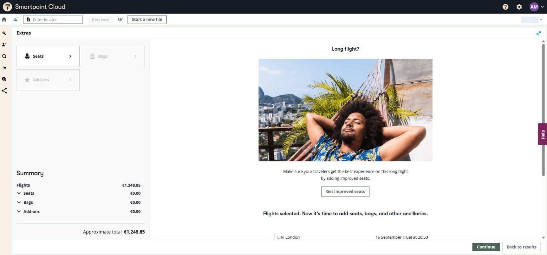Select the Add-ons label on the Extras card
Screen dimensions: 547x255
41,80
